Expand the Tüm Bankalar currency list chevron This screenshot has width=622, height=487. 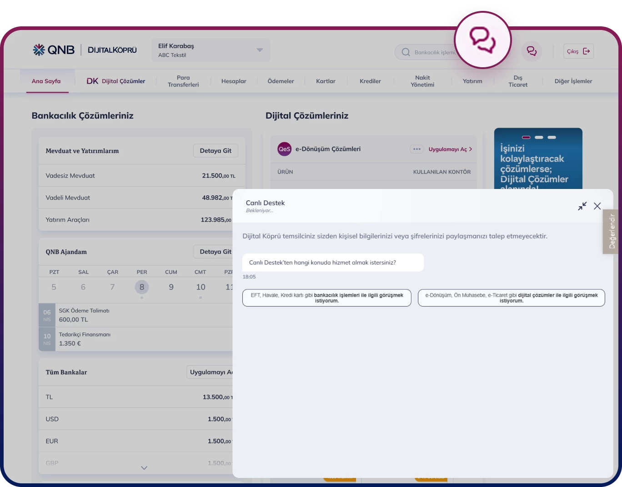144,468
